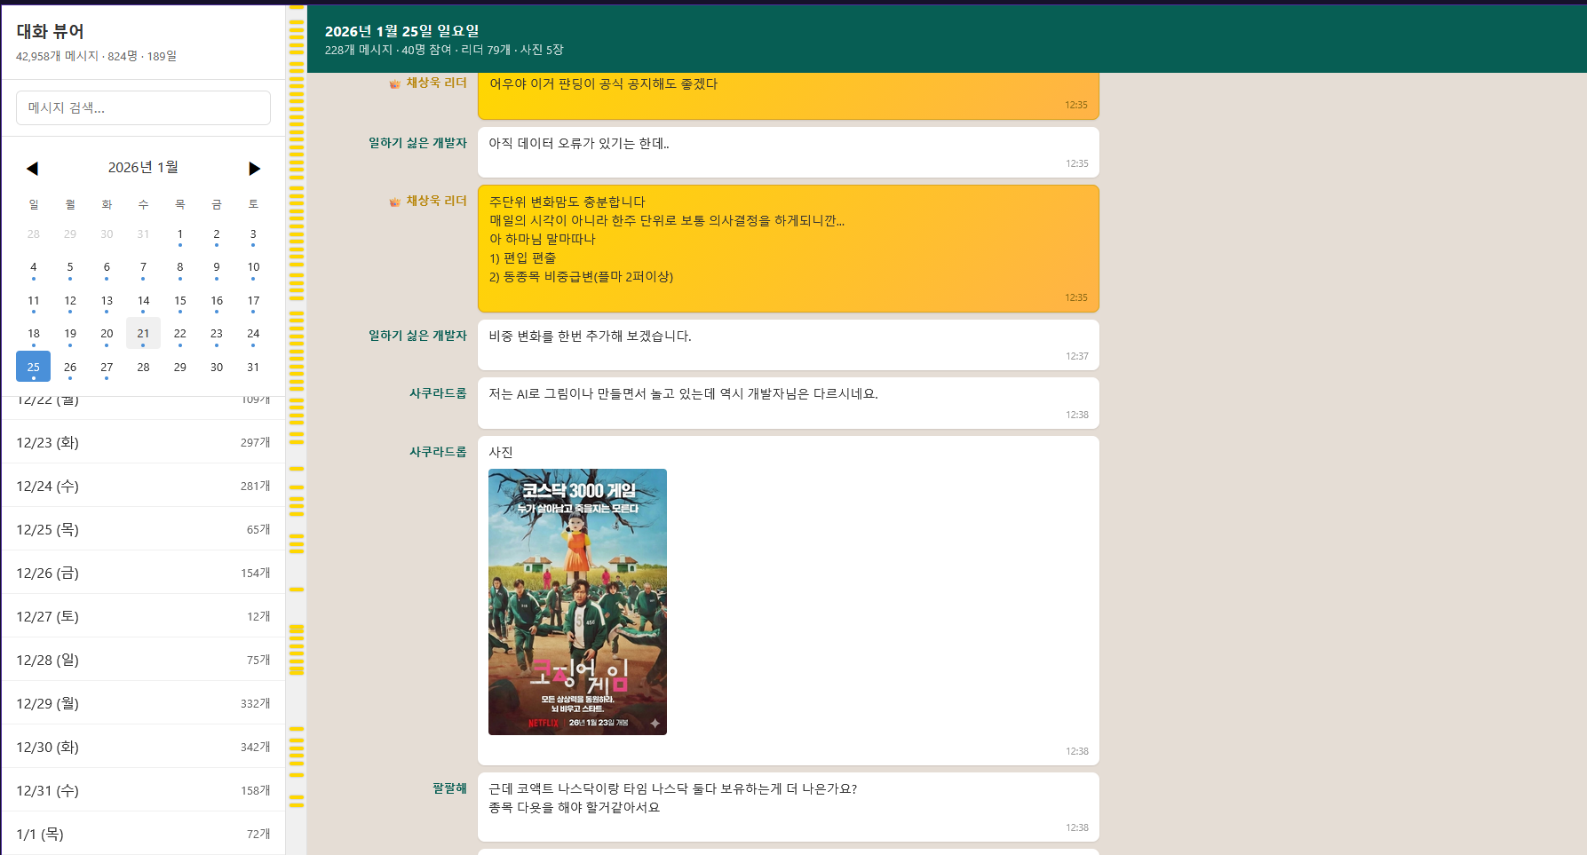The width and height of the screenshot is (1587, 855).
Task: Click the message search field
Action: click(143, 107)
